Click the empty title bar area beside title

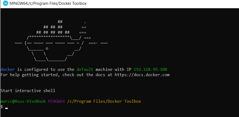click(162, 3)
